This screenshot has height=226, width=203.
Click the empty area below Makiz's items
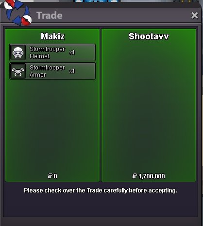(x=52, y=126)
